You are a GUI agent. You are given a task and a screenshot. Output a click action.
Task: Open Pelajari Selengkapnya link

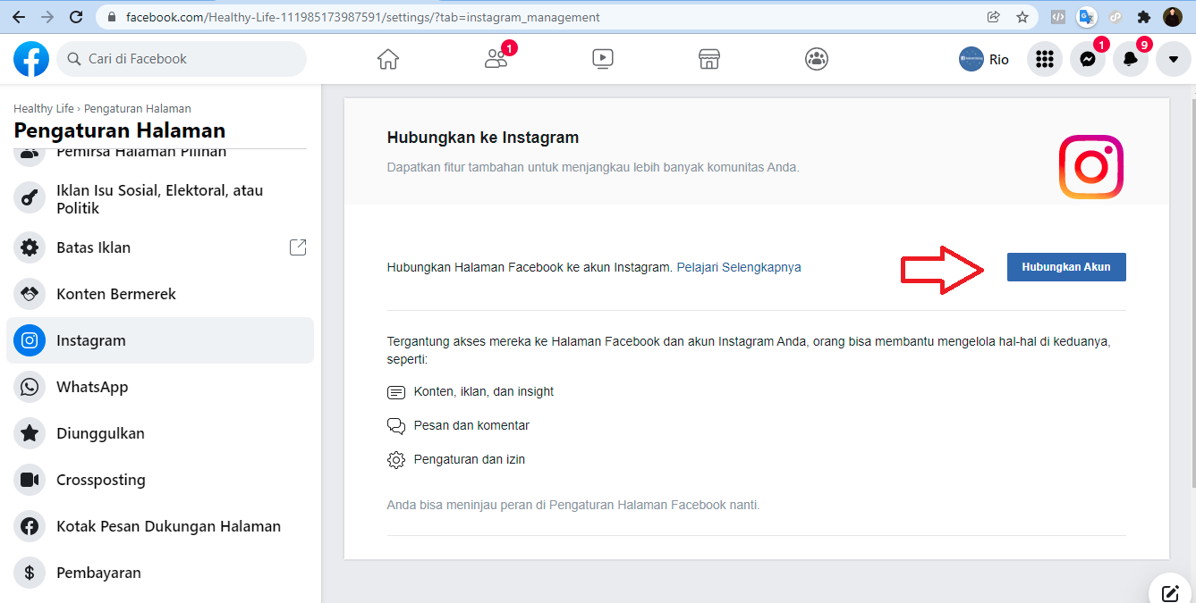[739, 267]
